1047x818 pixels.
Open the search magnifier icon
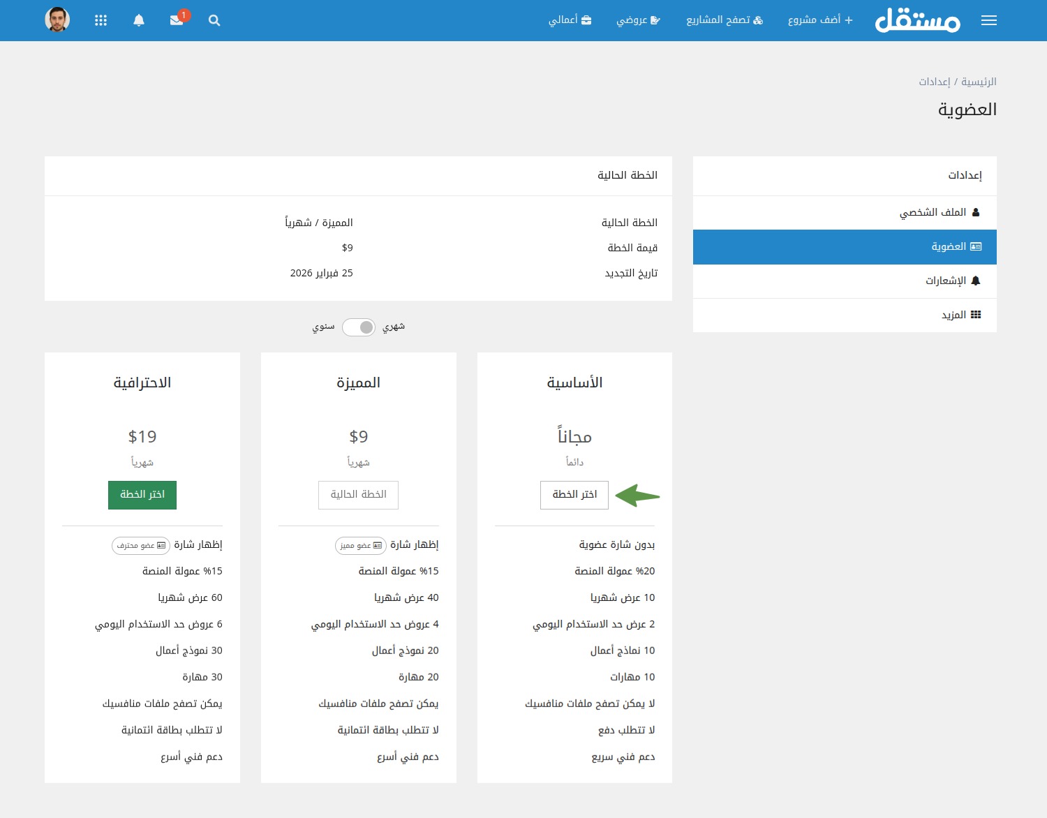pos(214,20)
